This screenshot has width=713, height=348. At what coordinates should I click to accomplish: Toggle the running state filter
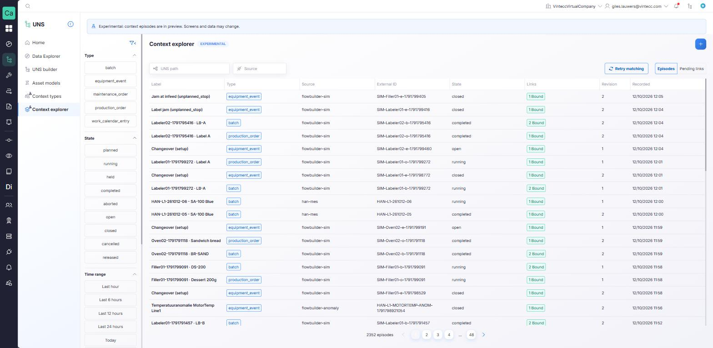click(x=110, y=164)
